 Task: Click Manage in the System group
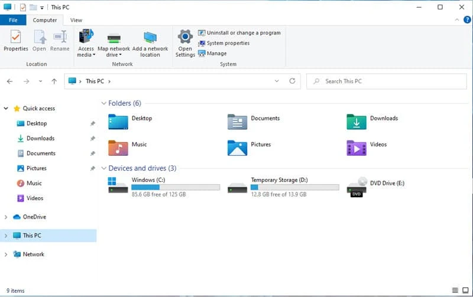click(212, 53)
